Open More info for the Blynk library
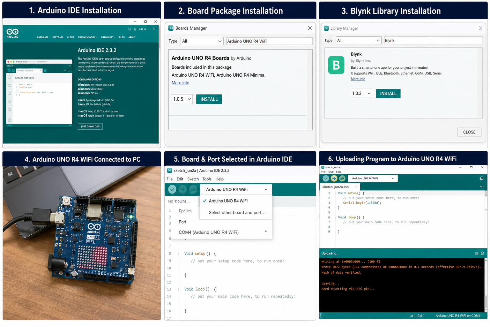 point(358,79)
